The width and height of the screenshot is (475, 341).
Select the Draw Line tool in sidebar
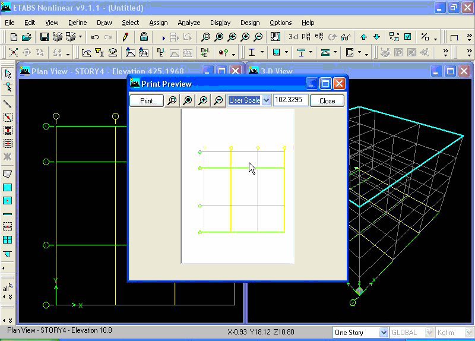click(8, 104)
